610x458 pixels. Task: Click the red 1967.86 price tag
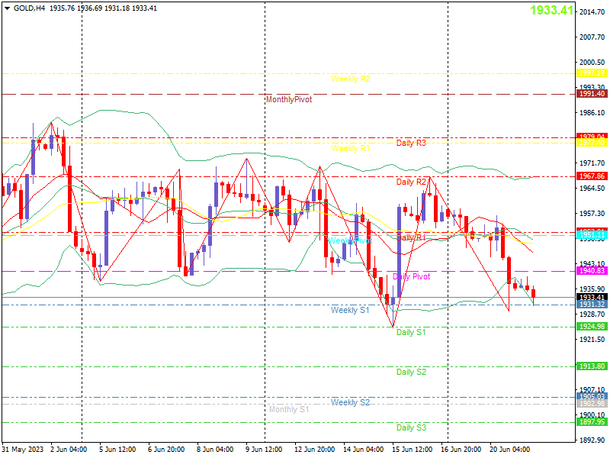tap(592, 176)
